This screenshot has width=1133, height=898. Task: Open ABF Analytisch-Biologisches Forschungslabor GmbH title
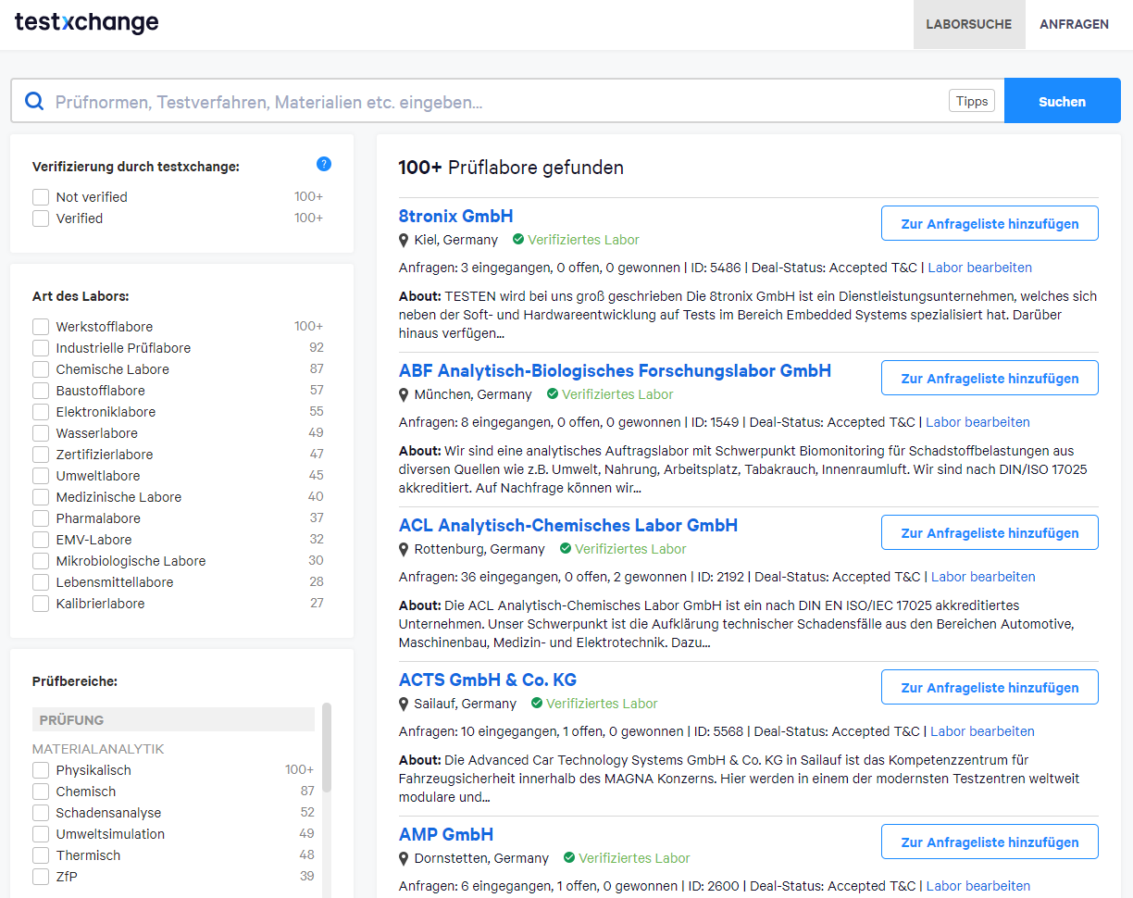point(615,371)
